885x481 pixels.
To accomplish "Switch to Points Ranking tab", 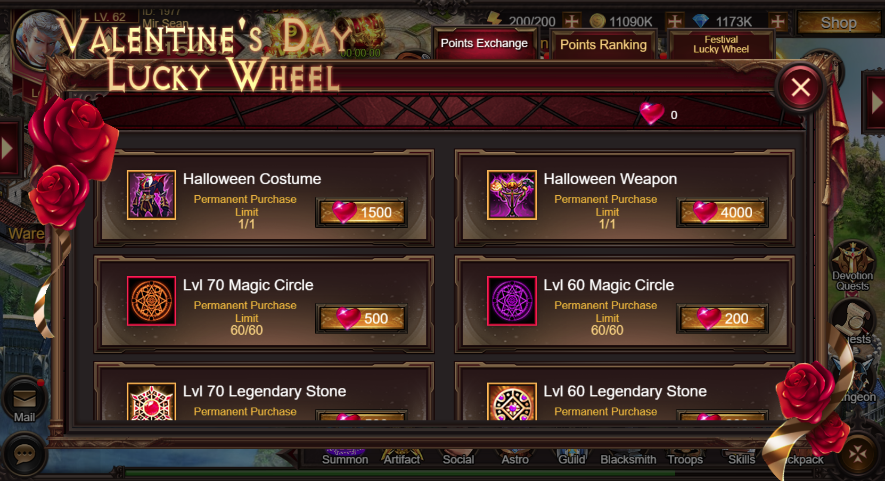I will click(603, 45).
